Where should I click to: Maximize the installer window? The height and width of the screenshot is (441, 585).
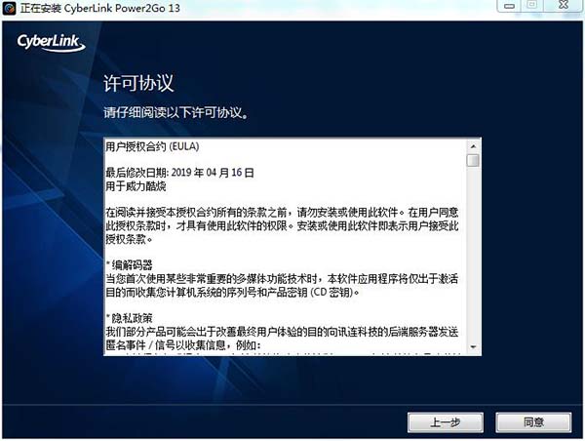pos(532,5)
